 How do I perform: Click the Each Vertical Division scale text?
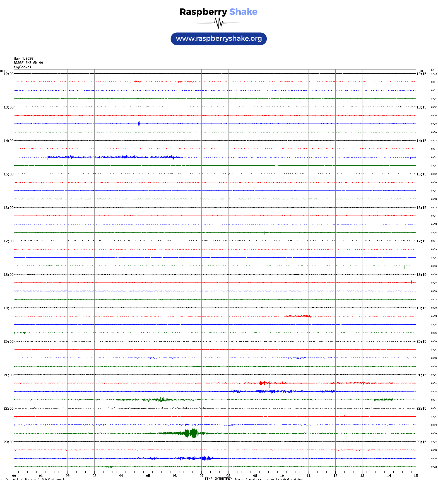coord(35,479)
